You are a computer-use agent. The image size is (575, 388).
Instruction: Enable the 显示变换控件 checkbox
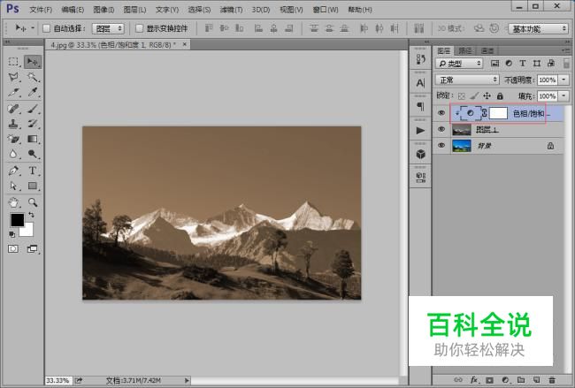tap(140, 28)
